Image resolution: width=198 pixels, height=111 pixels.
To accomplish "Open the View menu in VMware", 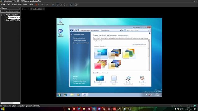I will (14, 4).
